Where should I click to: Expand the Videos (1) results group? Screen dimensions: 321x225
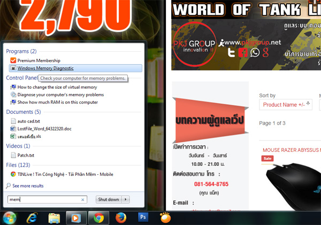pyautogui.click(x=18, y=146)
